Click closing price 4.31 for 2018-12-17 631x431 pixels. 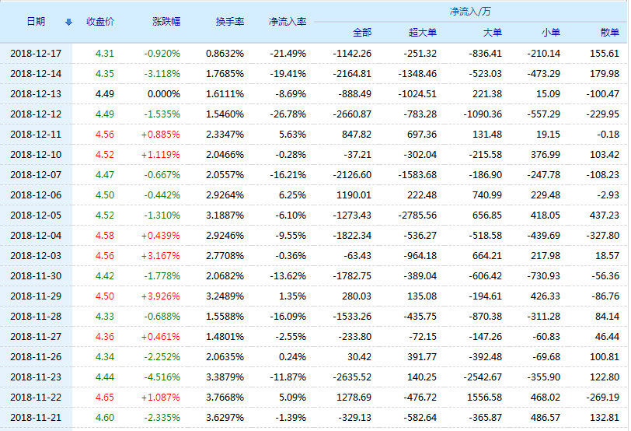coord(105,53)
